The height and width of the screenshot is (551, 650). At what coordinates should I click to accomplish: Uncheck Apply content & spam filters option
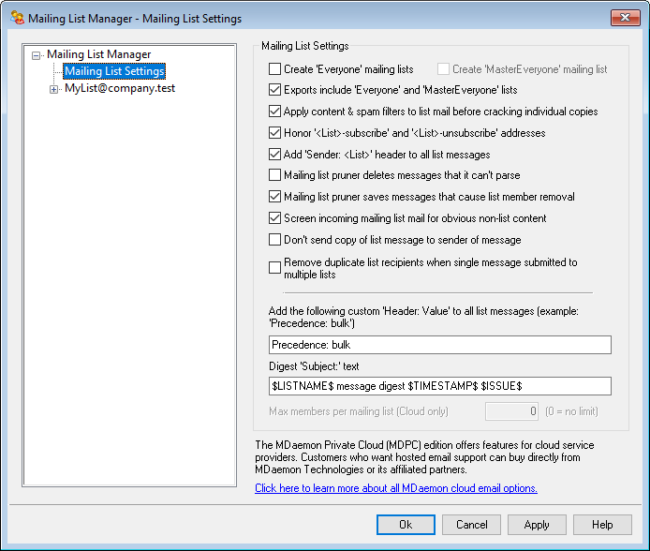coord(274,112)
